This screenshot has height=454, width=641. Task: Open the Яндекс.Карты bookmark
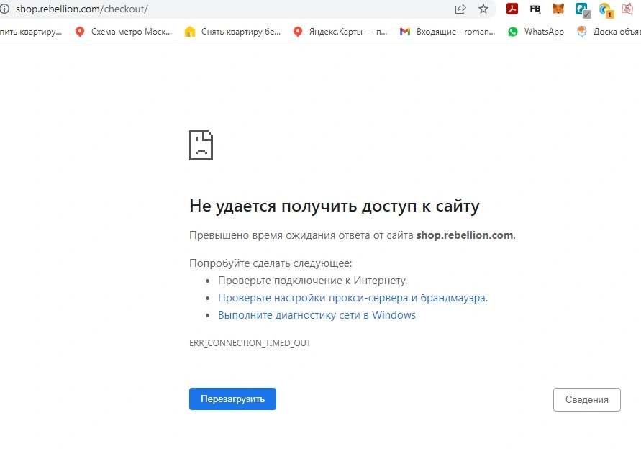tap(340, 32)
